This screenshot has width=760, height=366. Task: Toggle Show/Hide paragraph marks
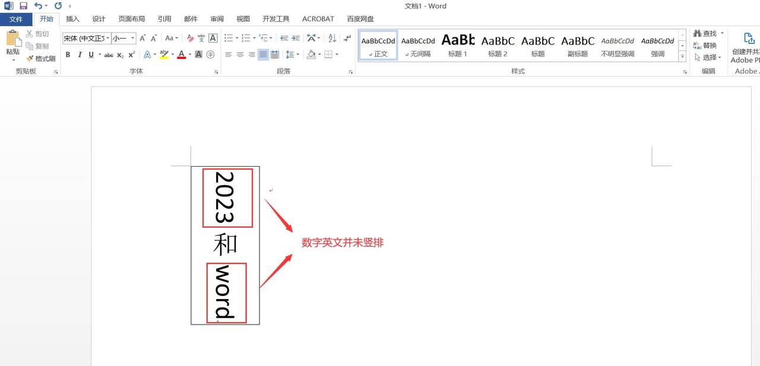click(347, 38)
